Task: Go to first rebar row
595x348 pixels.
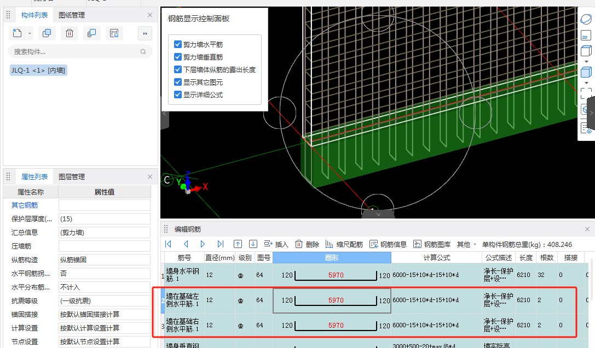Action: [168, 244]
